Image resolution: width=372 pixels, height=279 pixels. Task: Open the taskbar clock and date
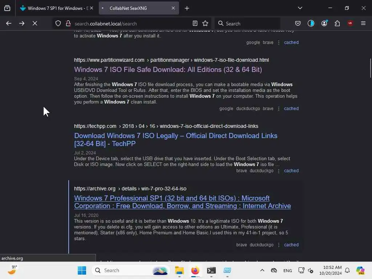coord(331,270)
